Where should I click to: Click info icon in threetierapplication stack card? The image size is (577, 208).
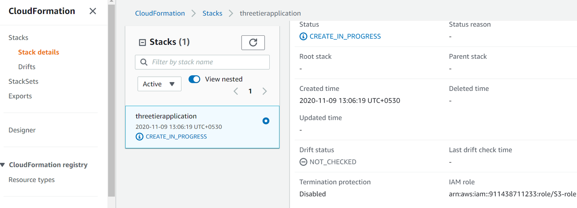tap(140, 137)
